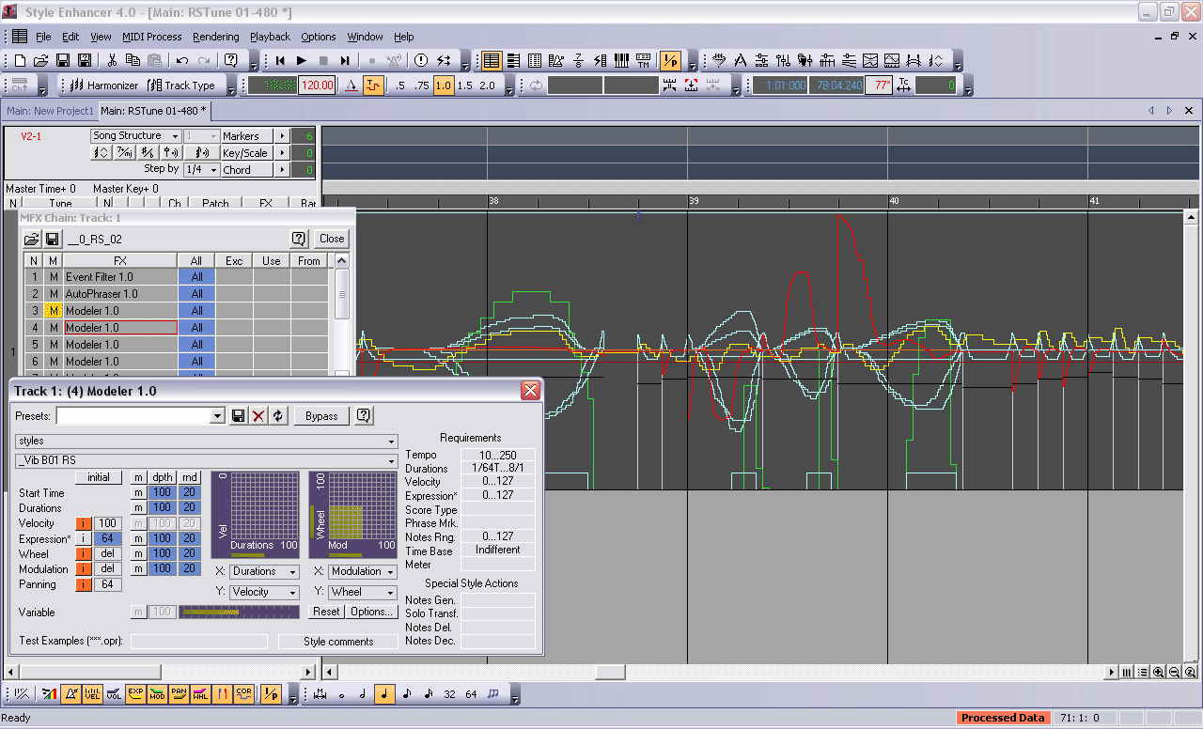Screen dimensions: 1203x729
Task: Select the whole note duration icon
Action: tap(341, 694)
